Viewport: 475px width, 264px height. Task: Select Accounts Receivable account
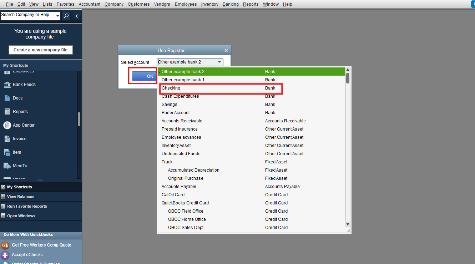pos(251,121)
